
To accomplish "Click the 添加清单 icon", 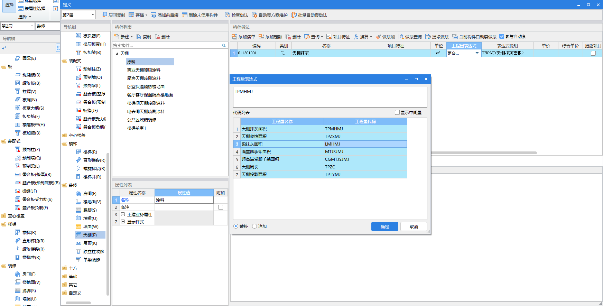I will click(234, 37).
